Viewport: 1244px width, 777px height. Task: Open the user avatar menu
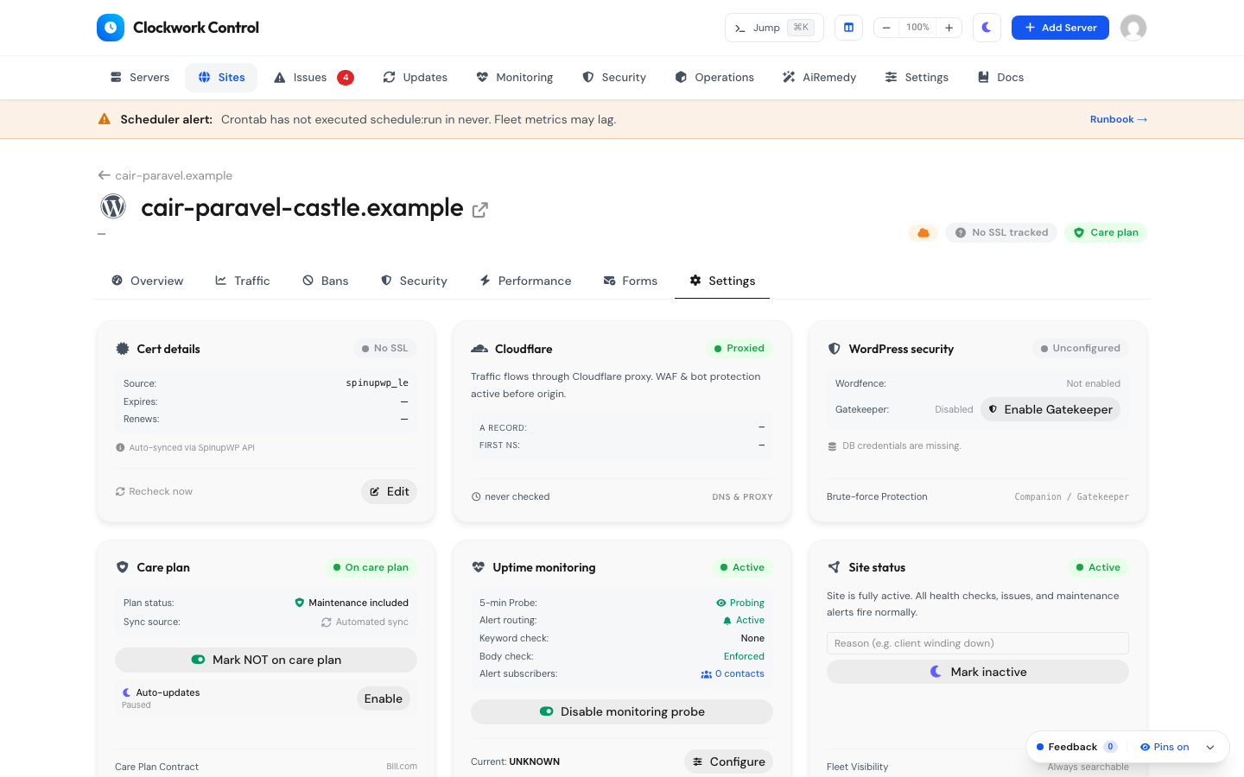(x=1133, y=28)
